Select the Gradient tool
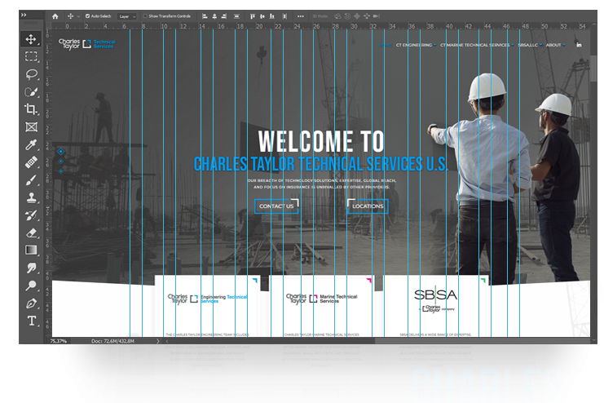 point(31,250)
